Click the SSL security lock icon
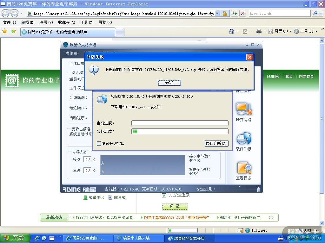The height and width of the screenshot is (243, 325). (225, 13)
